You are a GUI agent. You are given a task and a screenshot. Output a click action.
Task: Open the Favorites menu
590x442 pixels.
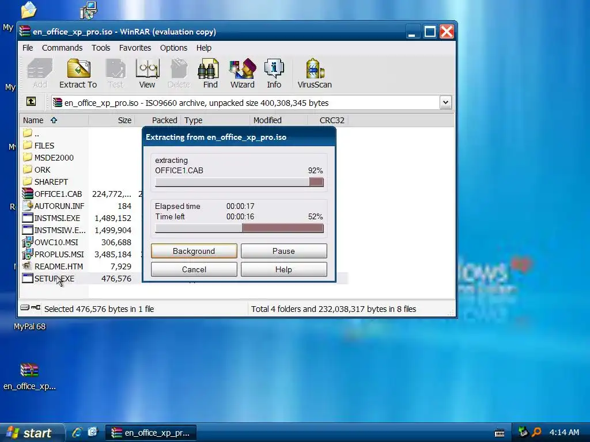(x=135, y=48)
